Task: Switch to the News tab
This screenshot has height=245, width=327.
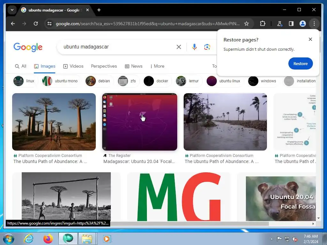Action: click(134, 66)
